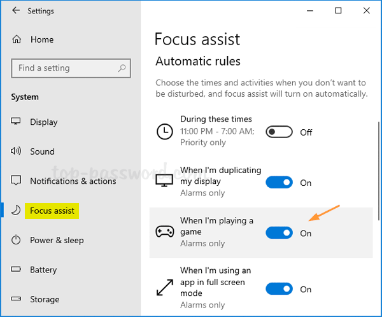Viewport: 382px width, 317px height.
Task: Disable the playing a game toggle
Action: point(279,233)
